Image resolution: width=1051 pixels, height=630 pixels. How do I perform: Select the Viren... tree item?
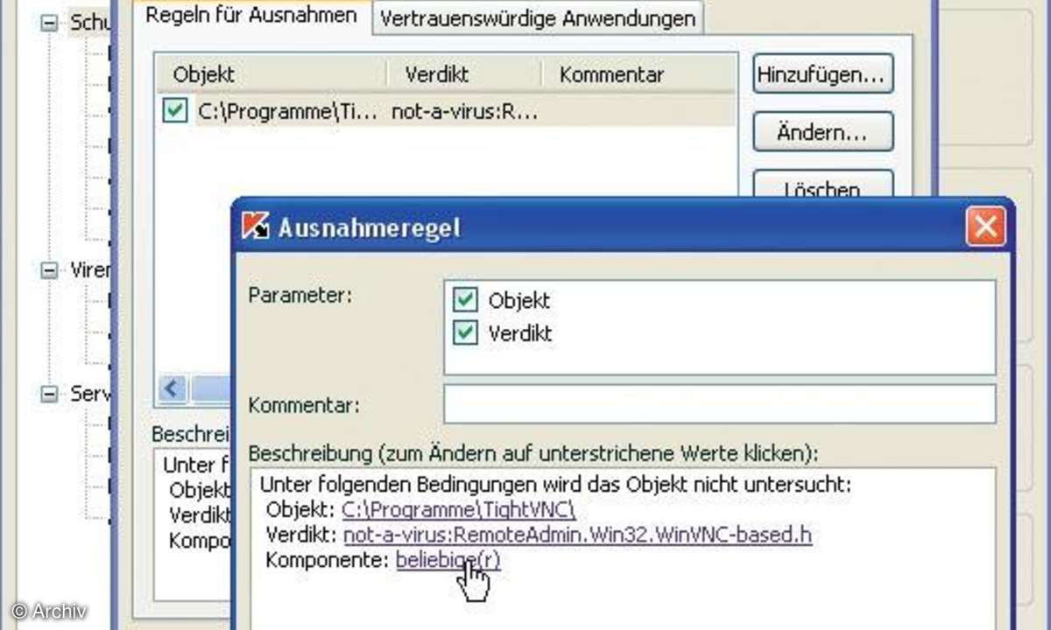pos(90,270)
